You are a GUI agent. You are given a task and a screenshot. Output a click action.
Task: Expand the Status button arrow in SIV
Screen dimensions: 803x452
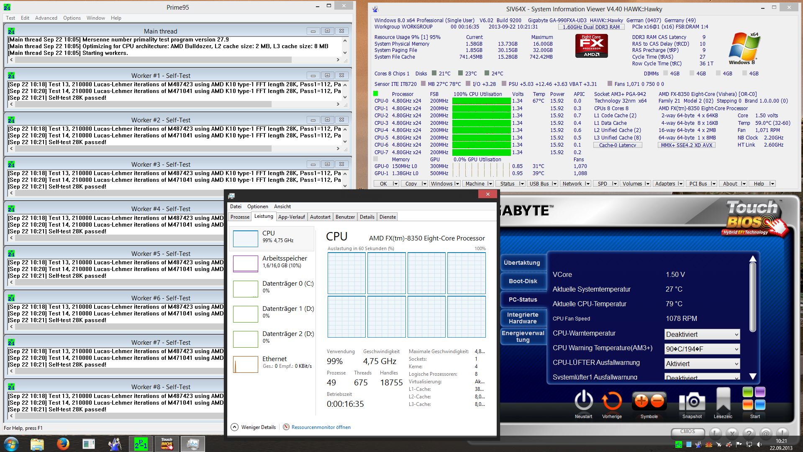521,183
